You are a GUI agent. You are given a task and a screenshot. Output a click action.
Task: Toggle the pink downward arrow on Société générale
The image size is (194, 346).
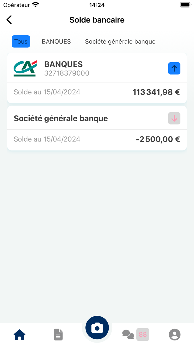174,118
